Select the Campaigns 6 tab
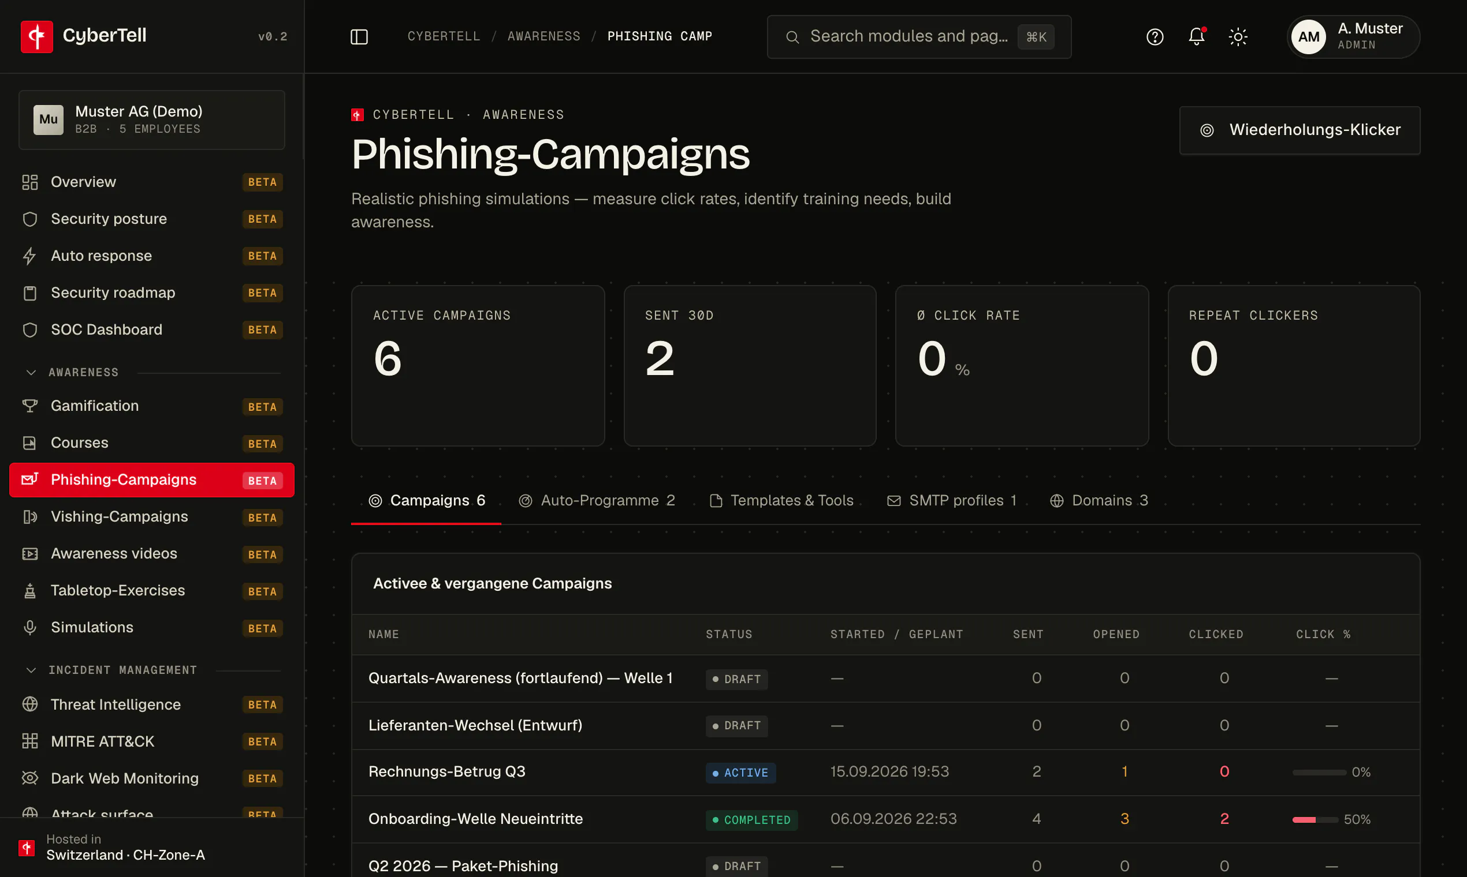Screen dimensions: 1467x877 (426, 501)
